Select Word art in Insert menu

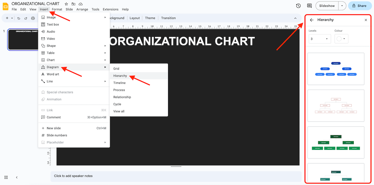pos(74,74)
